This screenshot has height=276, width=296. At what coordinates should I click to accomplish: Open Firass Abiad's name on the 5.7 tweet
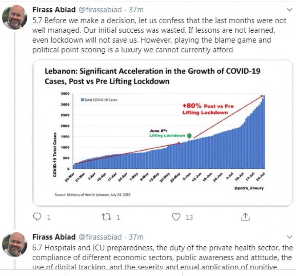pos(55,9)
